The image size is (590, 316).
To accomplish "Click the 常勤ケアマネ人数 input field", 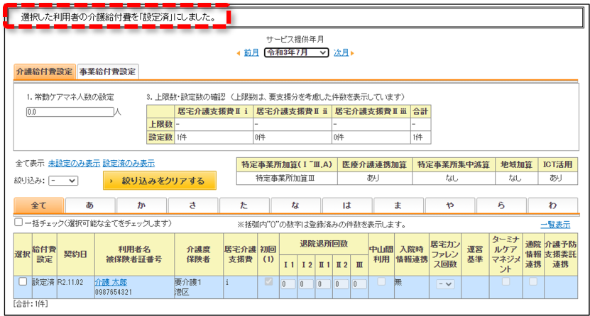I will [70, 112].
